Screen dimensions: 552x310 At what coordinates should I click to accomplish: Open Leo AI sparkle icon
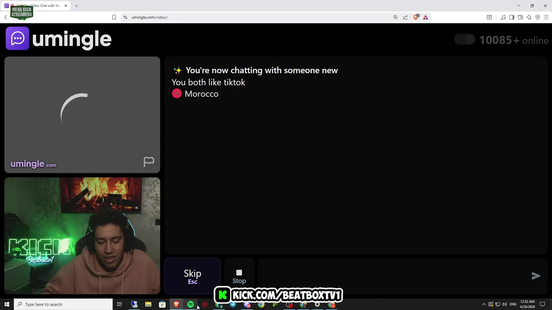coord(529,17)
